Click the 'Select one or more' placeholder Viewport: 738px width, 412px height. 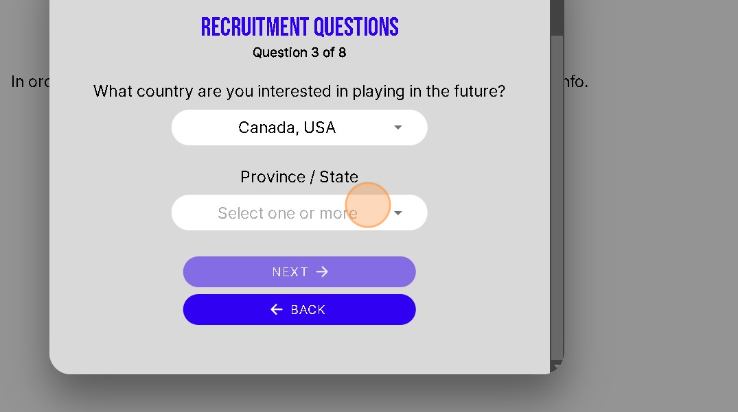[287, 213]
